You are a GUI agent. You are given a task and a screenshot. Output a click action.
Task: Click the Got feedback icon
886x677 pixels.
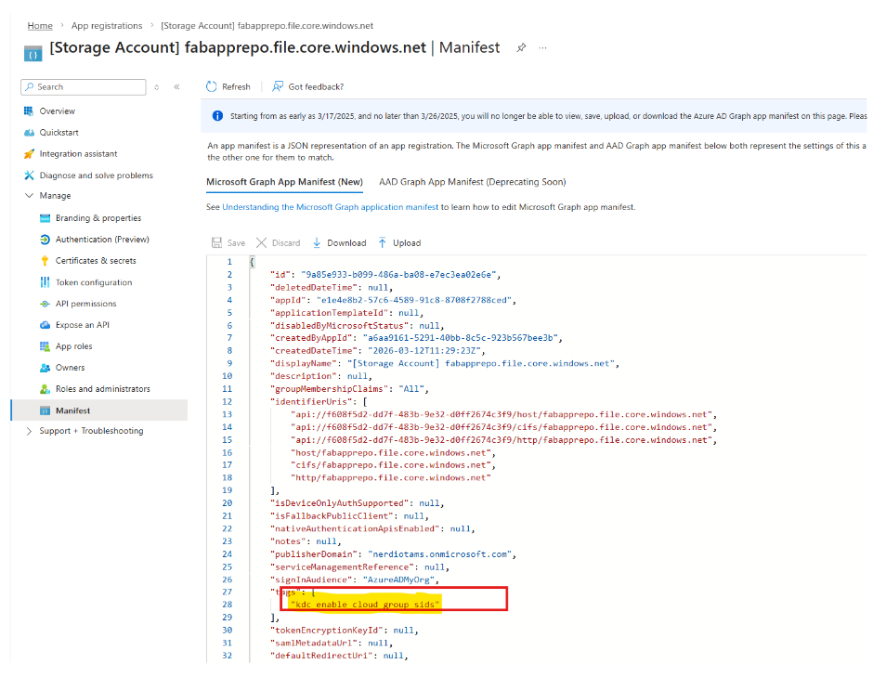[278, 86]
